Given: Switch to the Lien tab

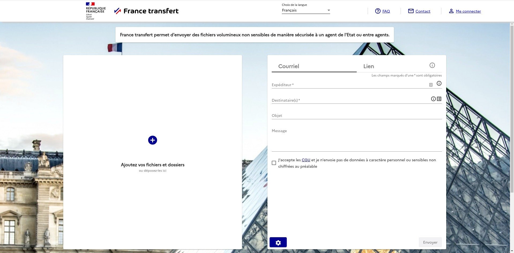Looking at the screenshot, I should [x=369, y=66].
